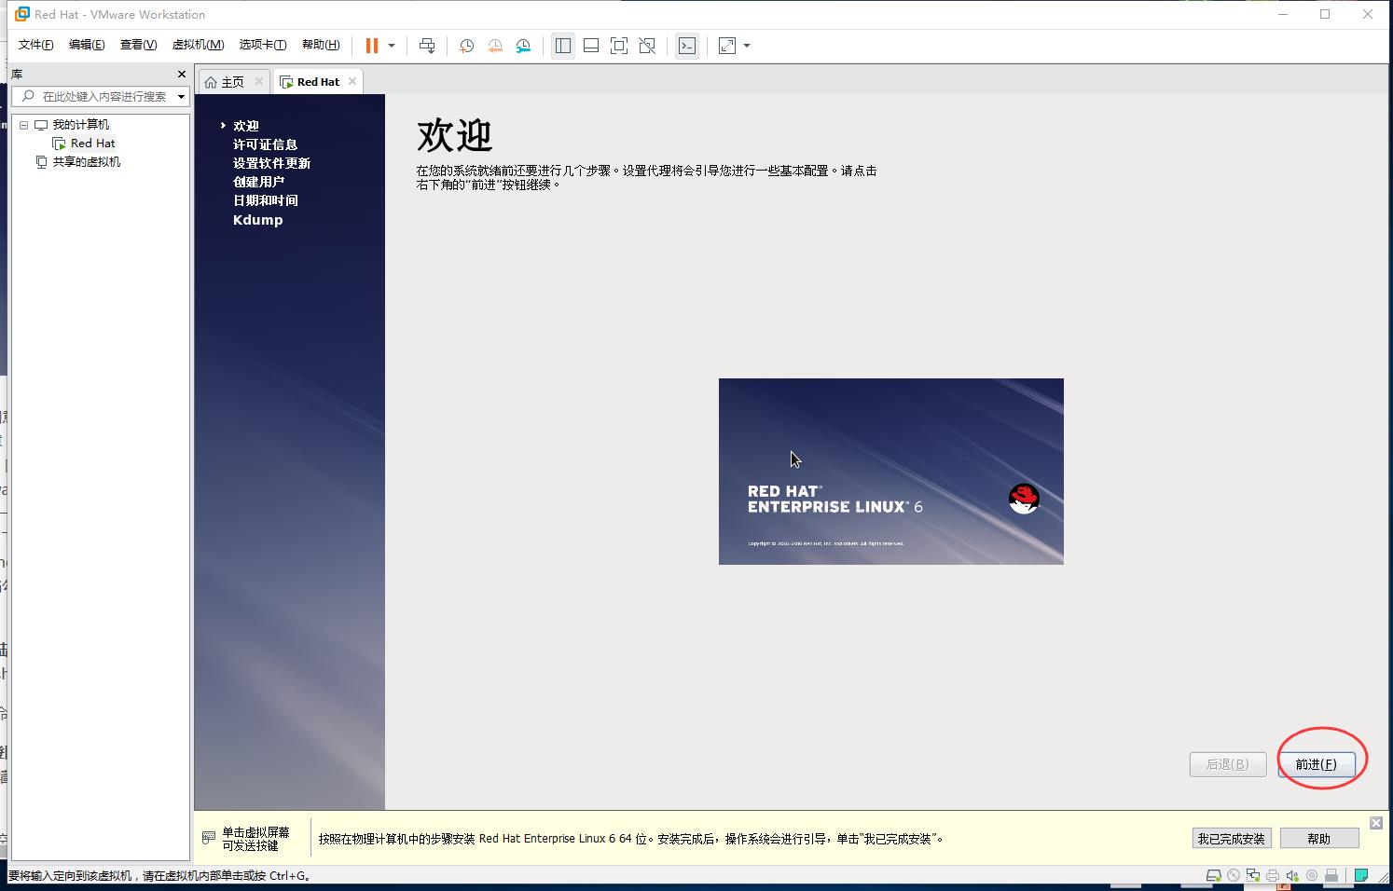Click the 我已完成安装 button
Screen dimensions: 1393x891
pyautogui.click(x=1231, y=839)
